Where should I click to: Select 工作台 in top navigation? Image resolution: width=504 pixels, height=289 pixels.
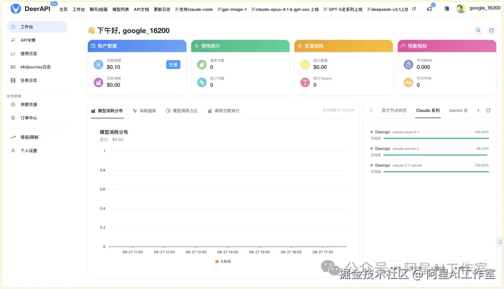pyautogui.click(x=79, y=9)
